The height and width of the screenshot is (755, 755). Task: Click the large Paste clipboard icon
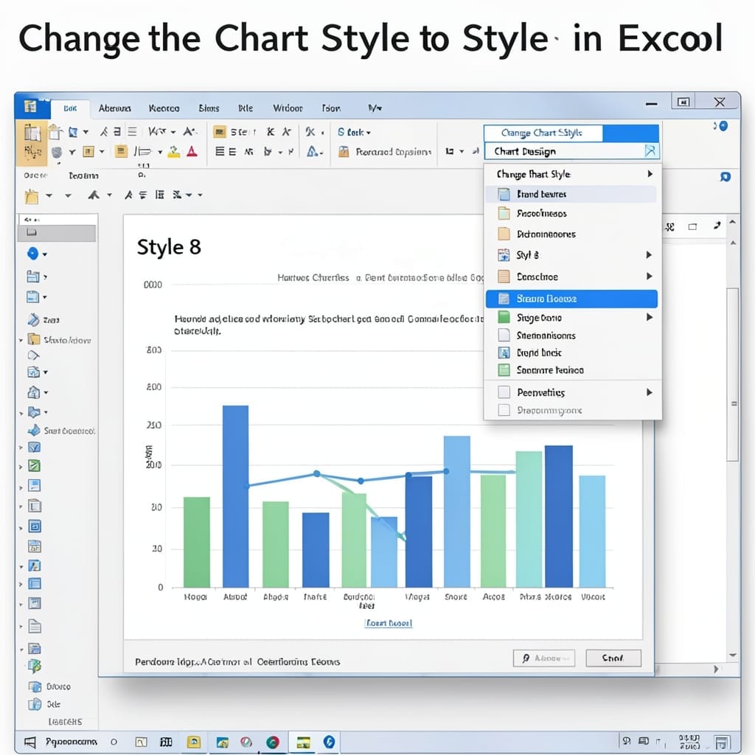(32, 133)
